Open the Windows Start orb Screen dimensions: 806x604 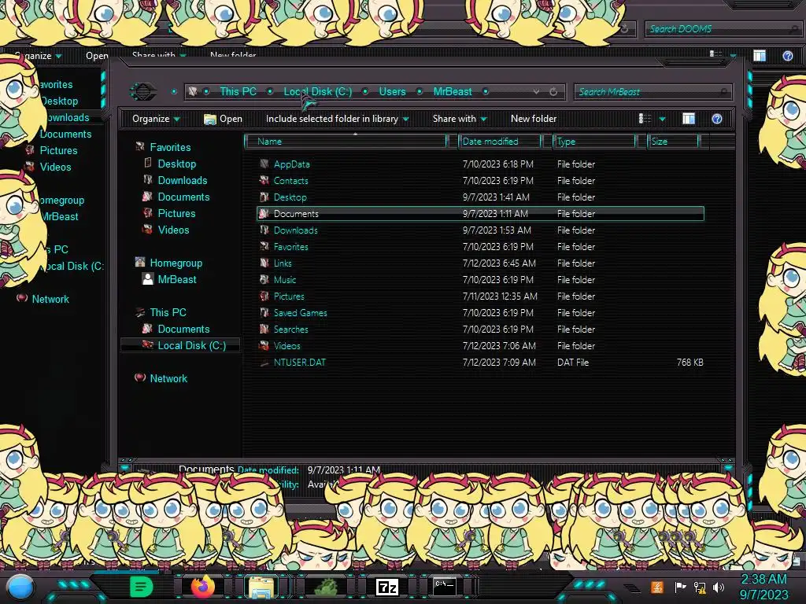tap(20, 588)
